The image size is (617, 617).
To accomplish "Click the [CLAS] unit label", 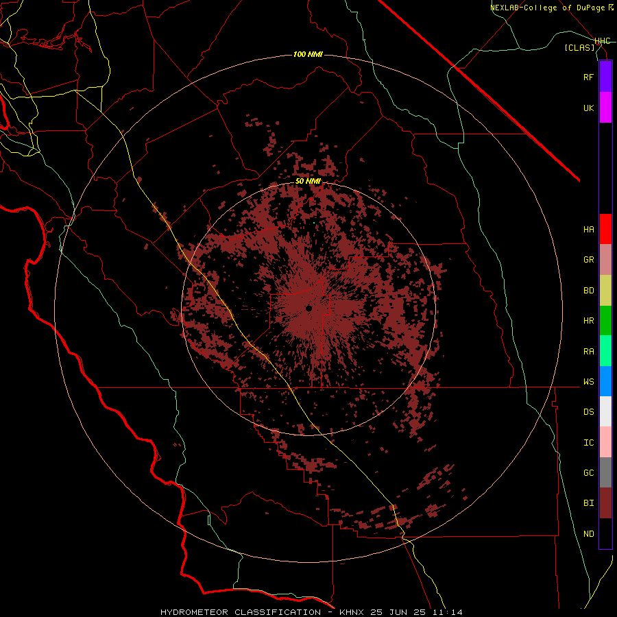I will 579,47.
